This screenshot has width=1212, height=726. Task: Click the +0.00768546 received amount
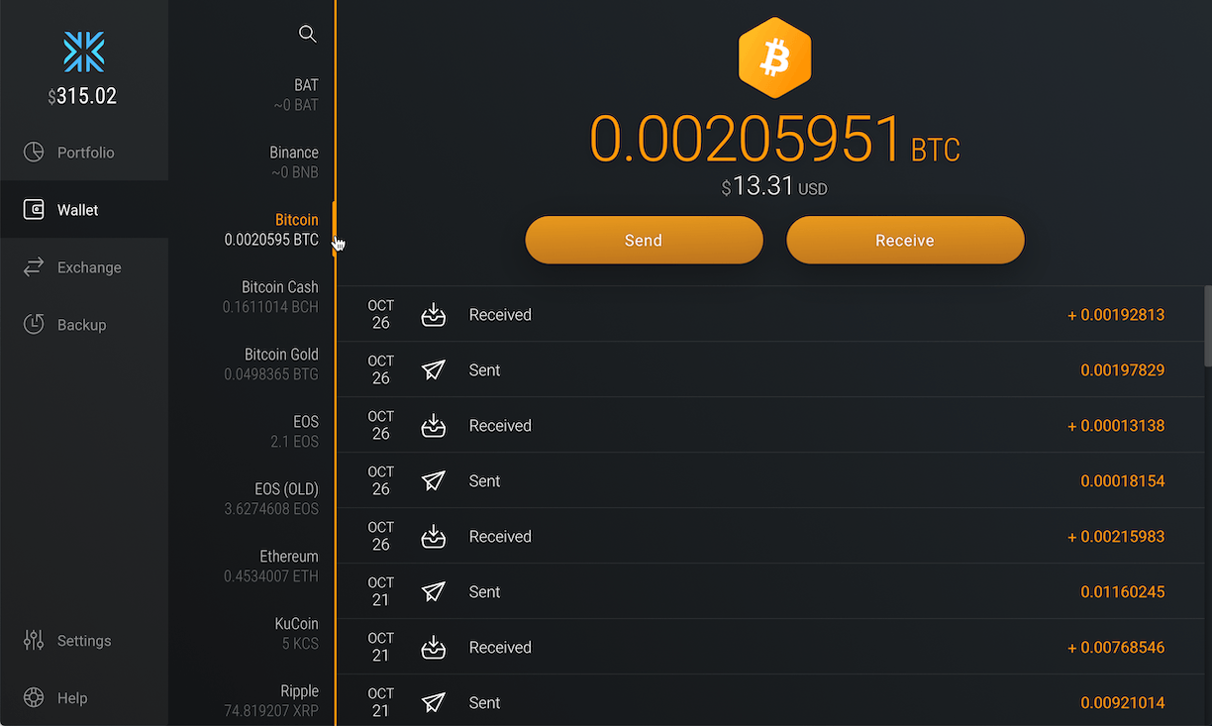click(x=1116, y=648)
